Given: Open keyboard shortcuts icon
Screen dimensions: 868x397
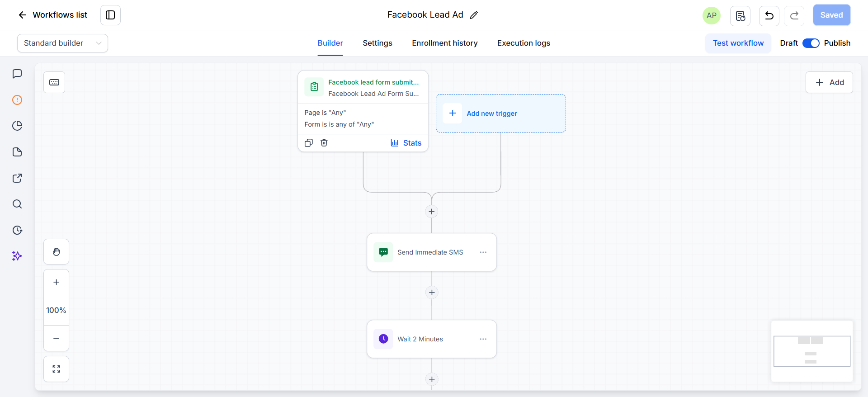Looking at the screenshot, I should [54, 82].
